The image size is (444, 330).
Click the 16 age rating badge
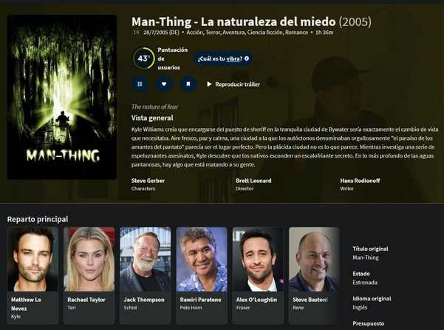[x=136, y=33]
